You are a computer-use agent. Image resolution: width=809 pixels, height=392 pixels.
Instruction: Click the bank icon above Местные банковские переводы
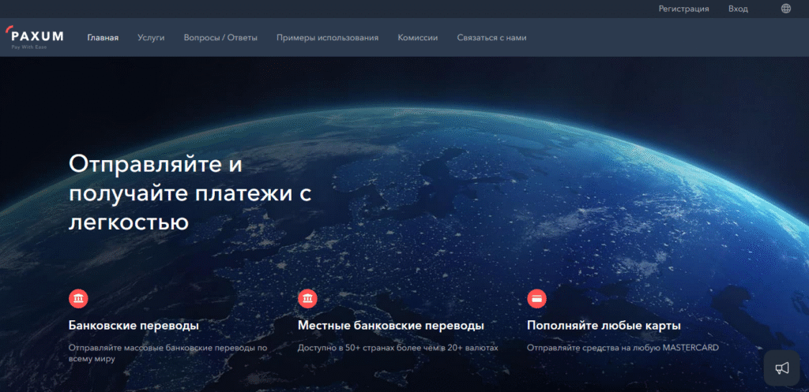coord(307,299)
